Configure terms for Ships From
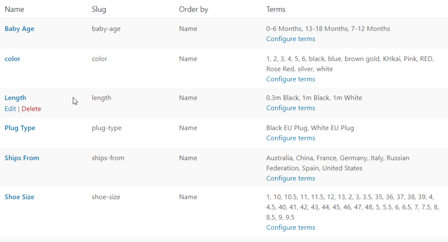The height and width of the screenshot is (242, 448). click(290, 179)
